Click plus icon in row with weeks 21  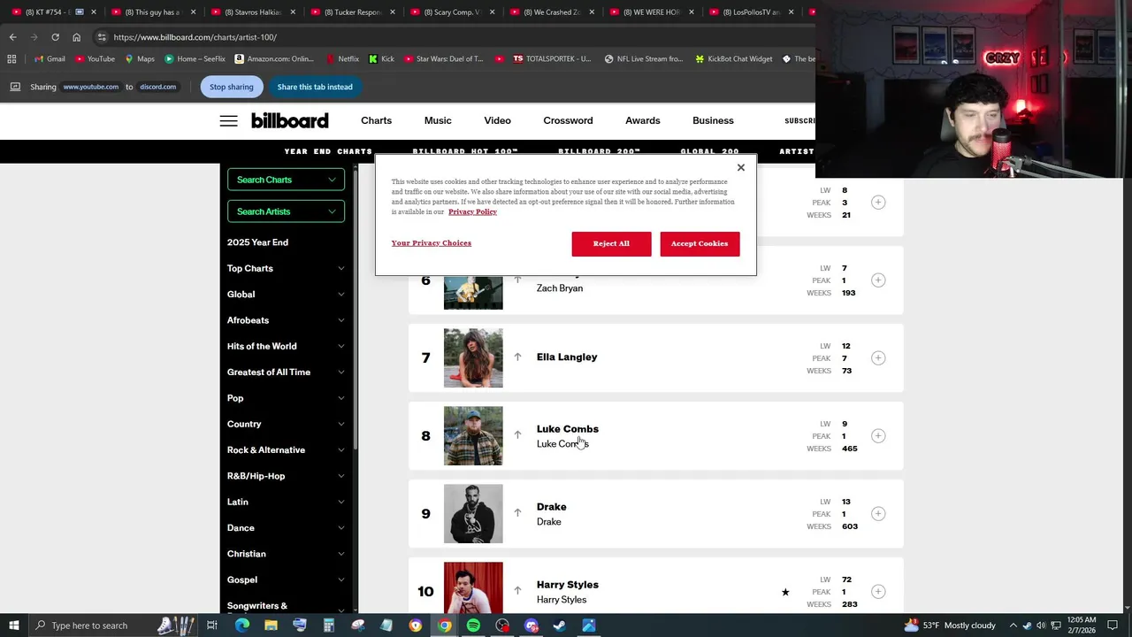pyautogui.click(x=878, y=203)
